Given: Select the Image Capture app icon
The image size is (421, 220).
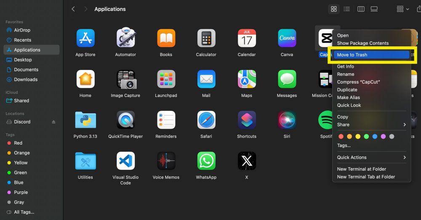Looking at the screenshot, I should click(x=125, y=79).
